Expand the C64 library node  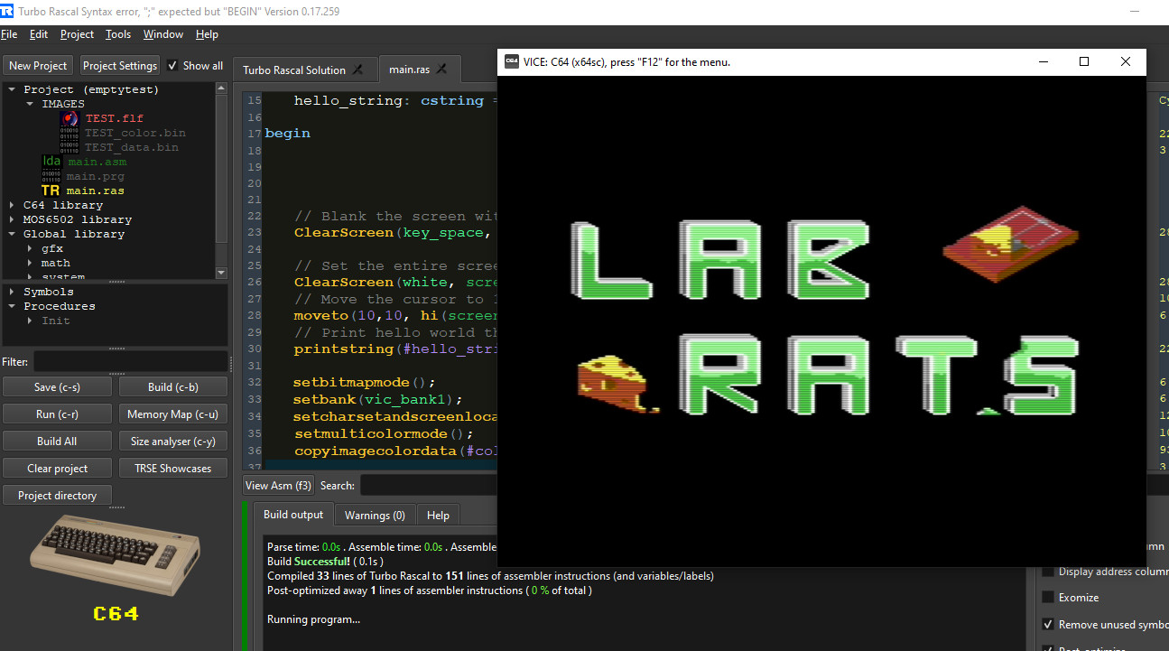[x=12, y=205]
